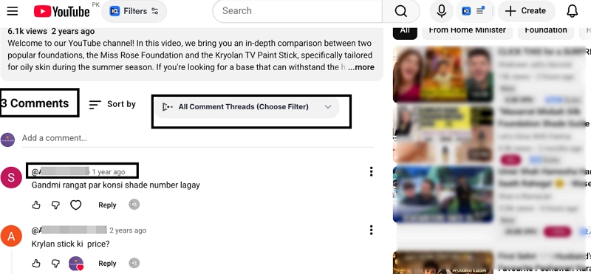Click IQ icon beside Gandmi rangat Reply
Viewport: 591px width, 274px height.
(x=134, y=205)
